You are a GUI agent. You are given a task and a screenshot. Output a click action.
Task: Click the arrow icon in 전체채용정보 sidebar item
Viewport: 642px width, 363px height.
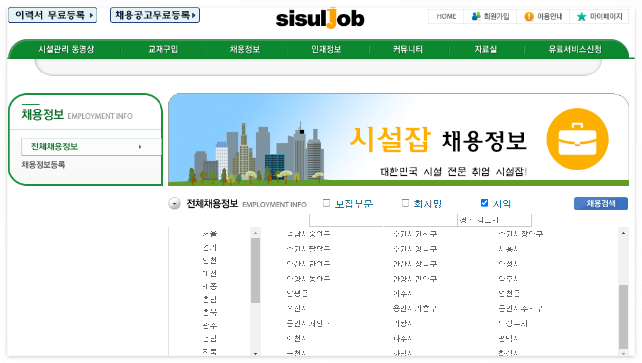140,147
